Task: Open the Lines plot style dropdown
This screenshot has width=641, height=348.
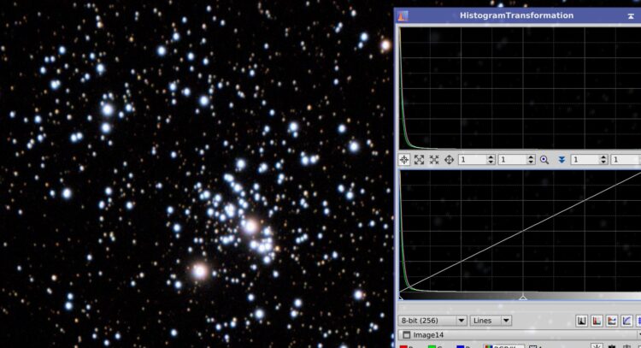Action: [x=491, y=321]
